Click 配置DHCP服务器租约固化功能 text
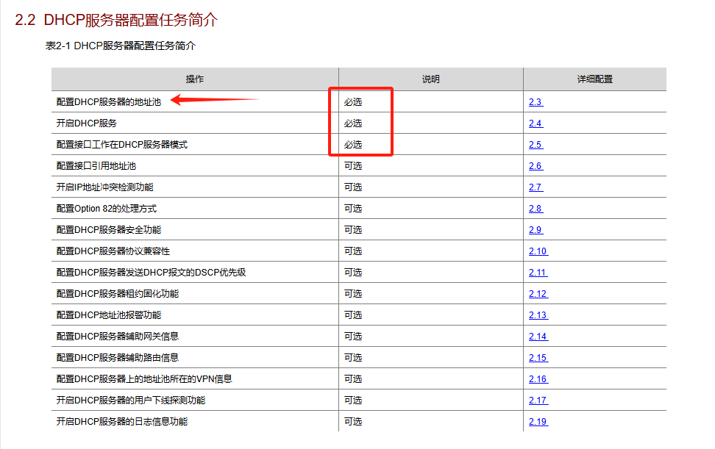This screenshot has width=715, height=449. (118, 294)
